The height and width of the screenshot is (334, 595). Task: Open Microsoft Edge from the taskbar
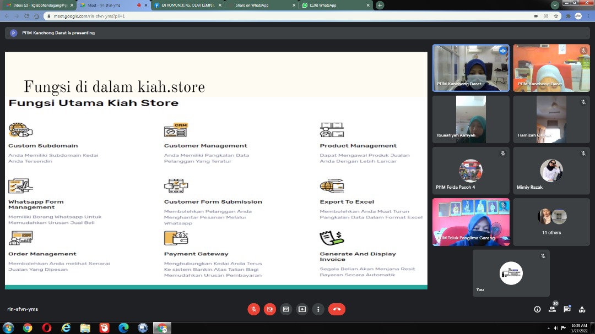124,328
